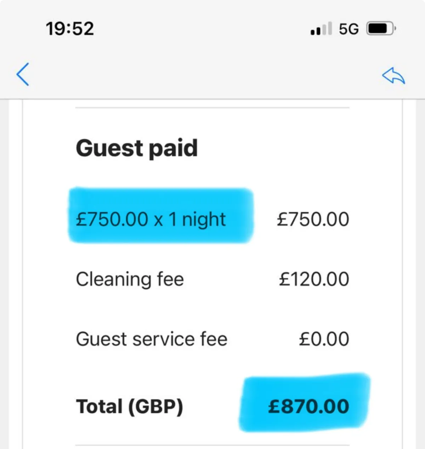This screenshot has width=425, height=449.
Task: Click the £120.00 cleaning fee amount
Action: pyautogui.click(x=314, y=279)
